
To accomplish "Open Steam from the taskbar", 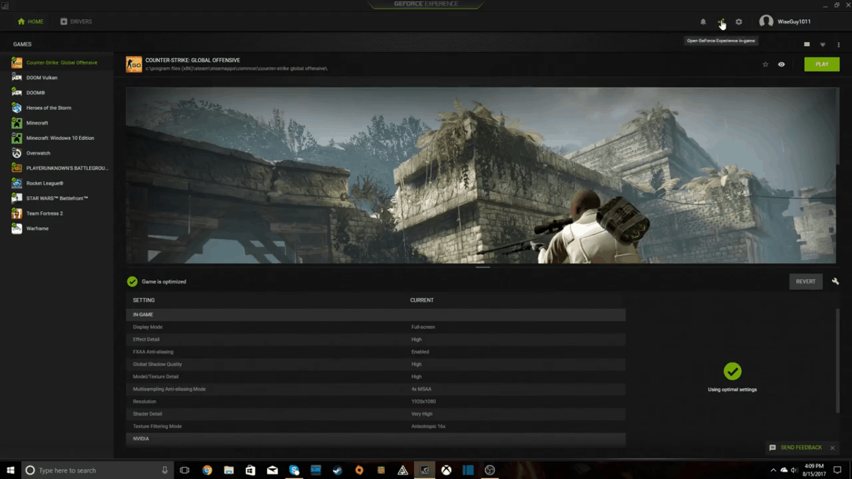I will pyautogui.click(x=337, y=470).
